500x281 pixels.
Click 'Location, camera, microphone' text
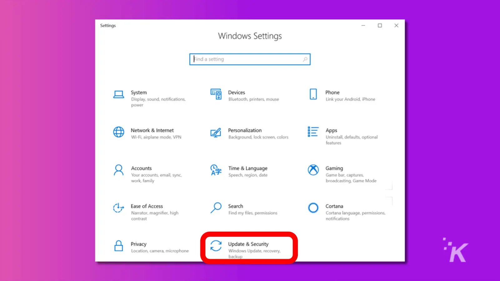point(160,251)
